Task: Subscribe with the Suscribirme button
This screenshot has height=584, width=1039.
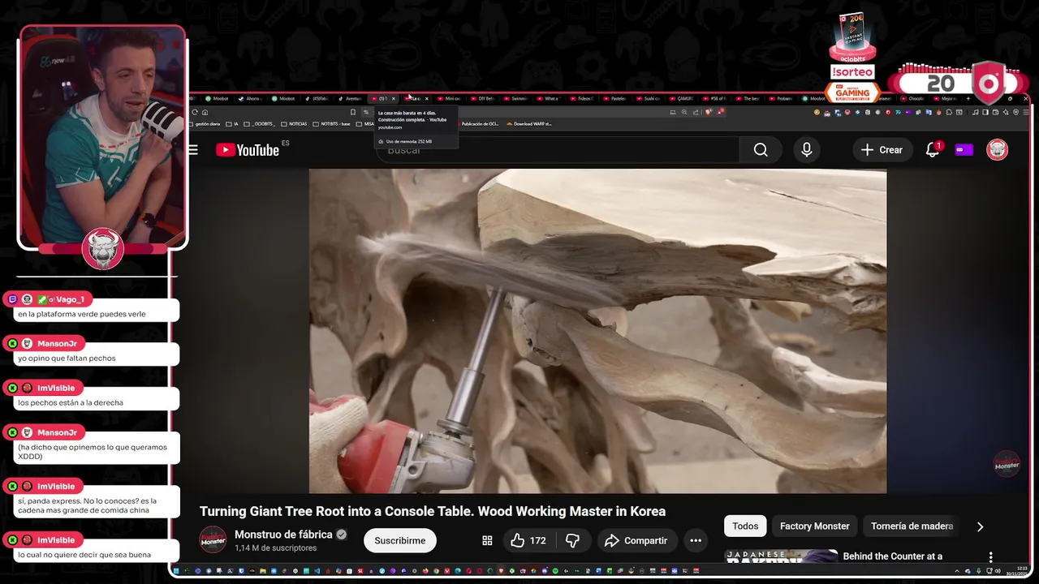Action: [x=400, y=540]
